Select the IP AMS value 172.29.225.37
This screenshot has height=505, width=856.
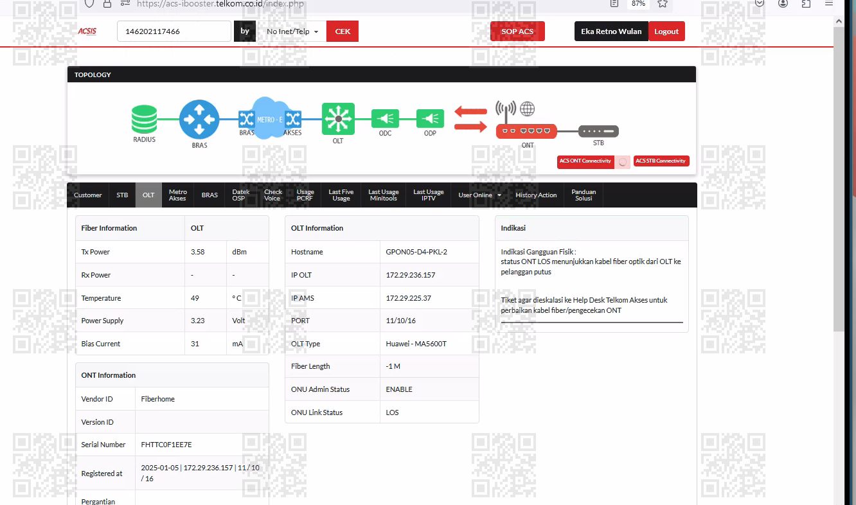409,298
